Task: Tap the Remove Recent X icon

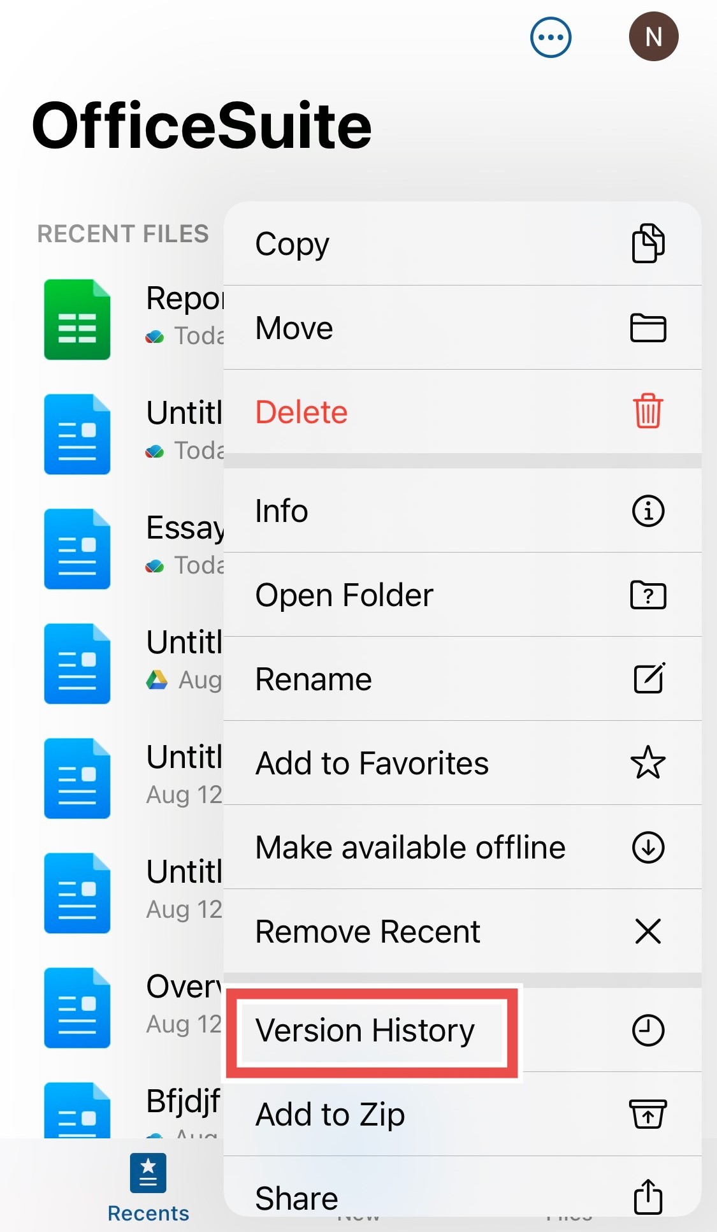Action: pos(648,931)
